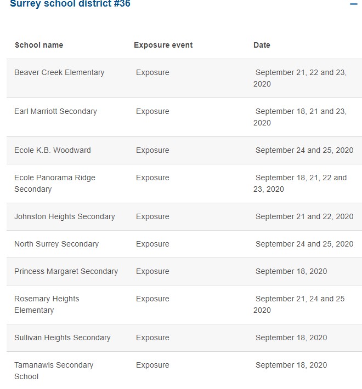Select Sullivan Heights Secondary school name
The height and width of the screenshot is (389, 362).
pyautogui.click(x=63, y=337)
